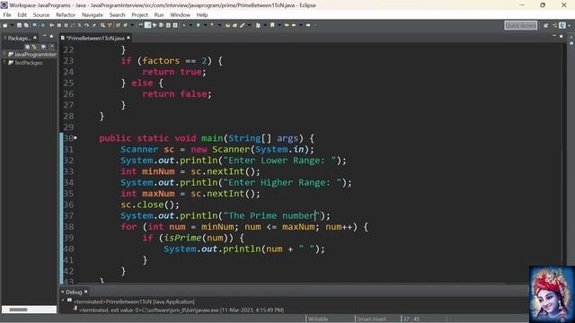Viewport: 575px width, 323px height.
Task: Open the Run launch dropdown arrow
Action: (x=206, y=25)
